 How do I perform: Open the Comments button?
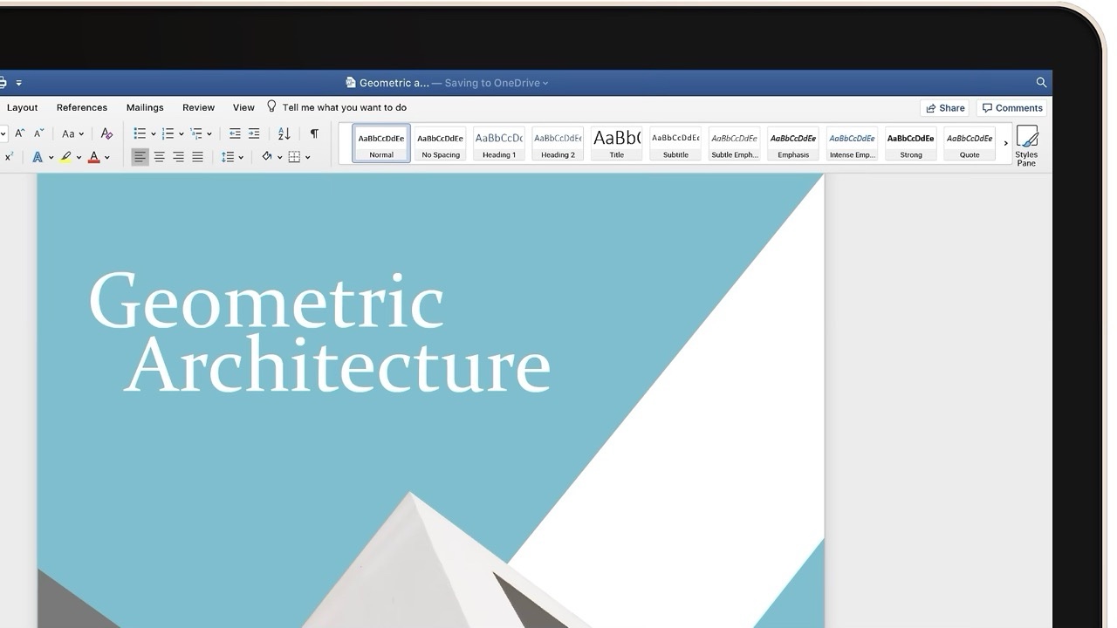click(1011, 108)
